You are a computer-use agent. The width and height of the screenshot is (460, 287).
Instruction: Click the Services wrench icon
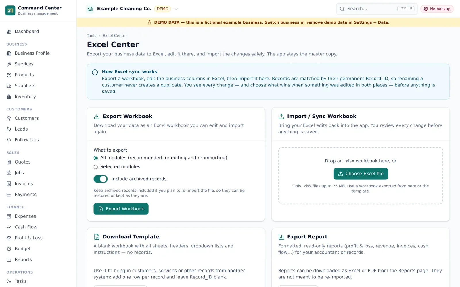click(x=9, y=64)
